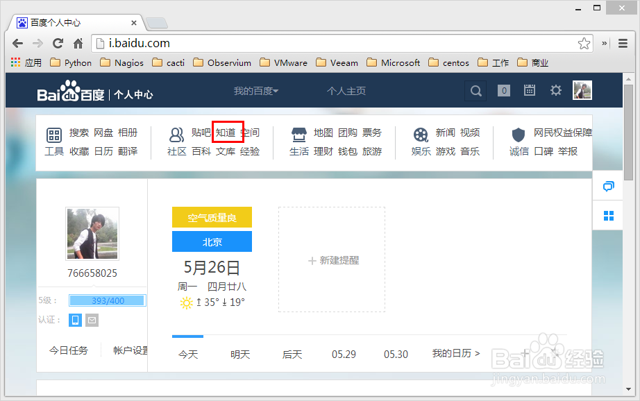This screenshot has width=640, height=401.
Task: Open the centos bookmark folder
Action: click(x=448, y=62)
